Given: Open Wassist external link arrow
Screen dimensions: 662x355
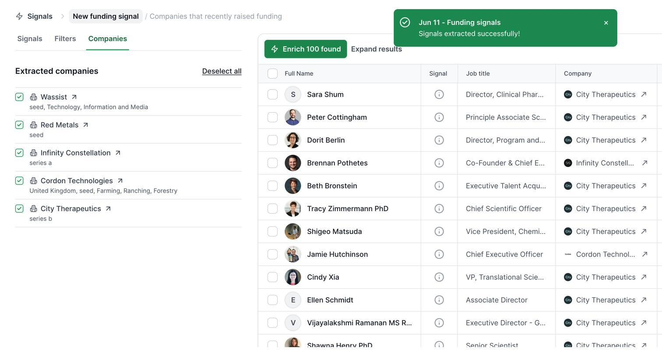Looking at the screenshot, I should point(74,97).
